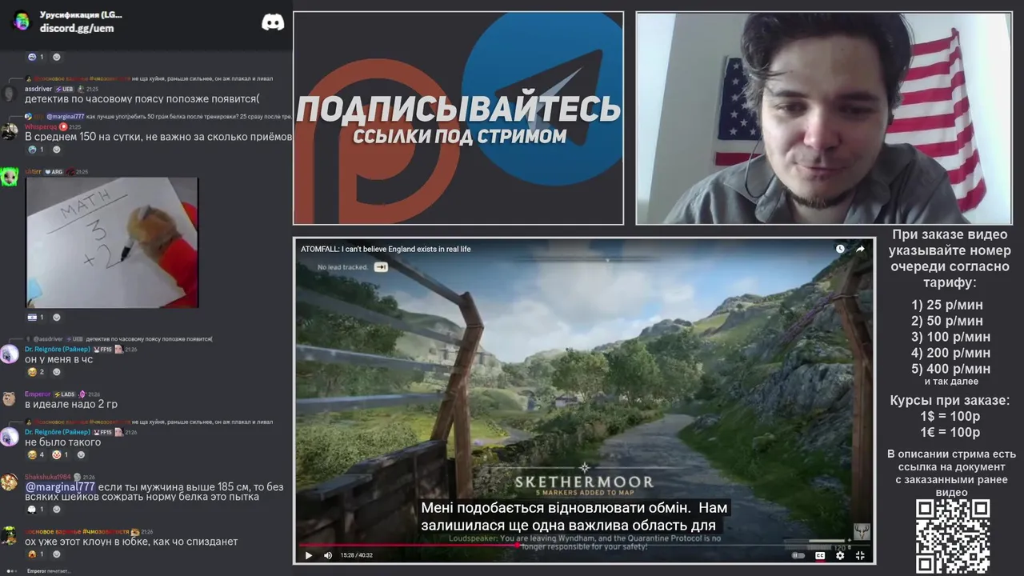Click the Watch later clock icon
The width and height of the screenshot is (1024, 576).
point(840,249)
